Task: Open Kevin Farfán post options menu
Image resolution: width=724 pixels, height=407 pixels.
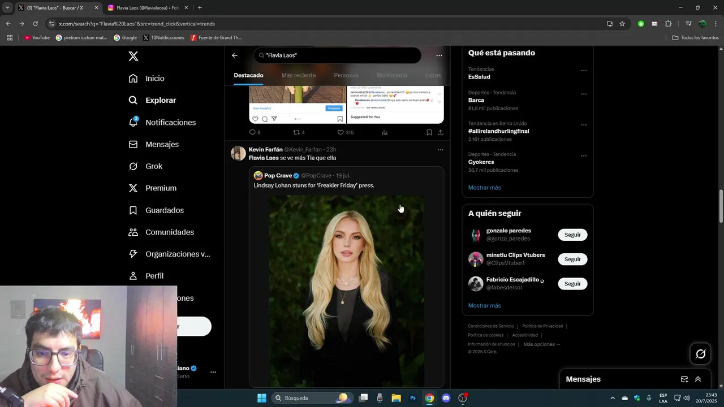Action: [x=440, y=150]
